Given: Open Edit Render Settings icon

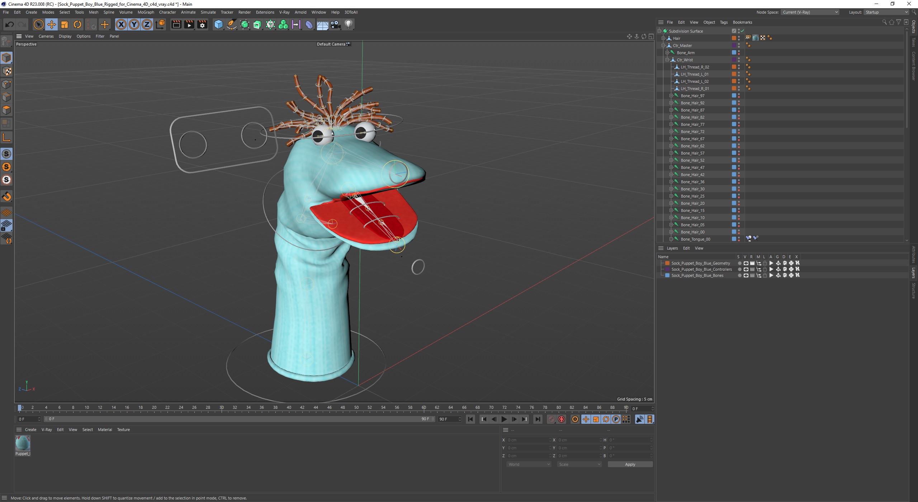Looking at the screenshot, I should click(202, 24).
